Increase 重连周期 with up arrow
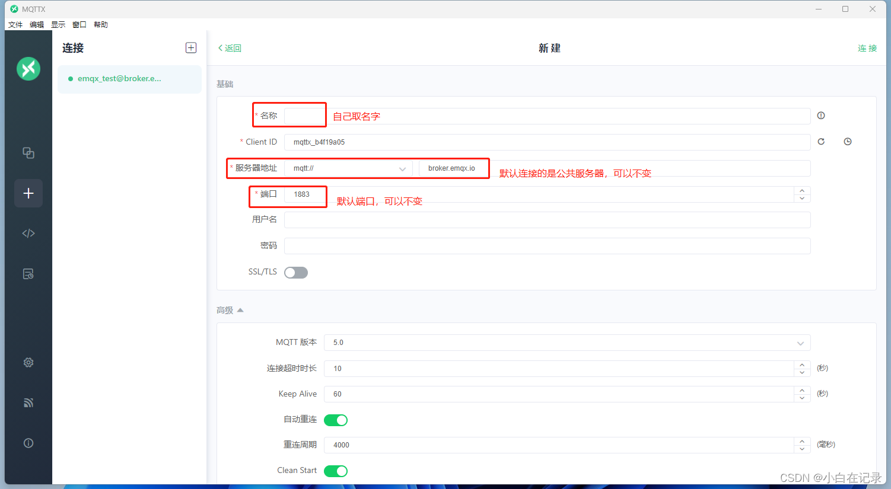The width and height of the screenshot is (891, 489). [802, 441]
